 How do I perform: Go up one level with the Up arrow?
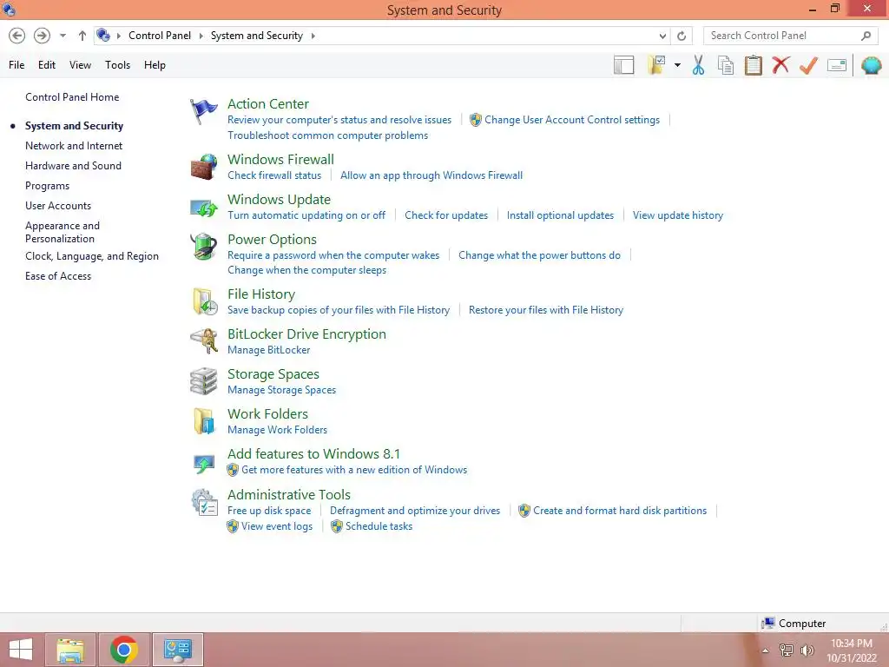tap(82, 36)
